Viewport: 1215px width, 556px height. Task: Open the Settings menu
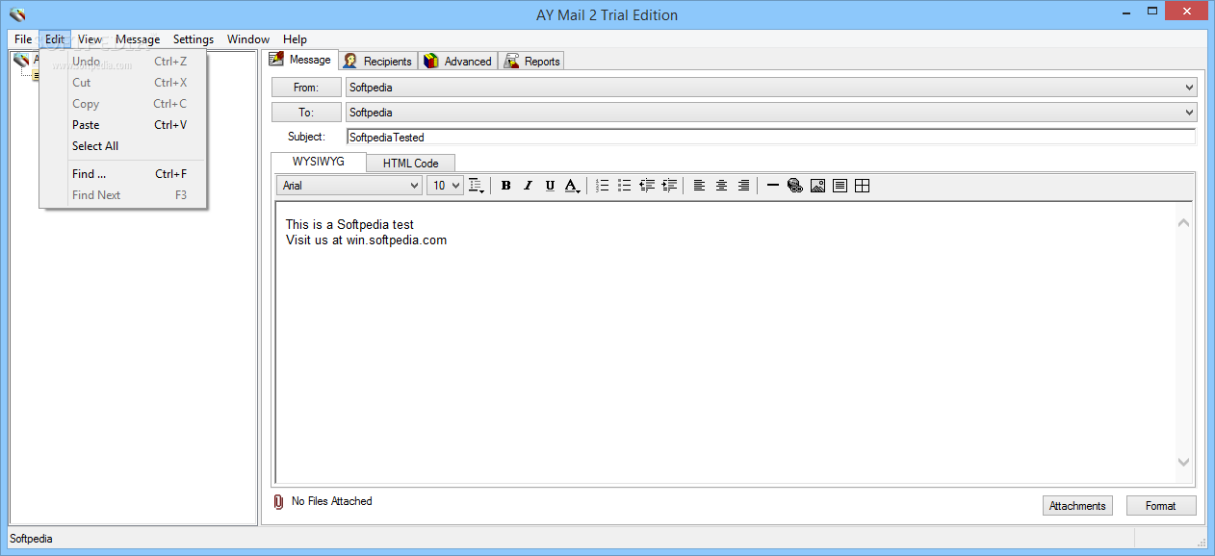click(194, 39)
